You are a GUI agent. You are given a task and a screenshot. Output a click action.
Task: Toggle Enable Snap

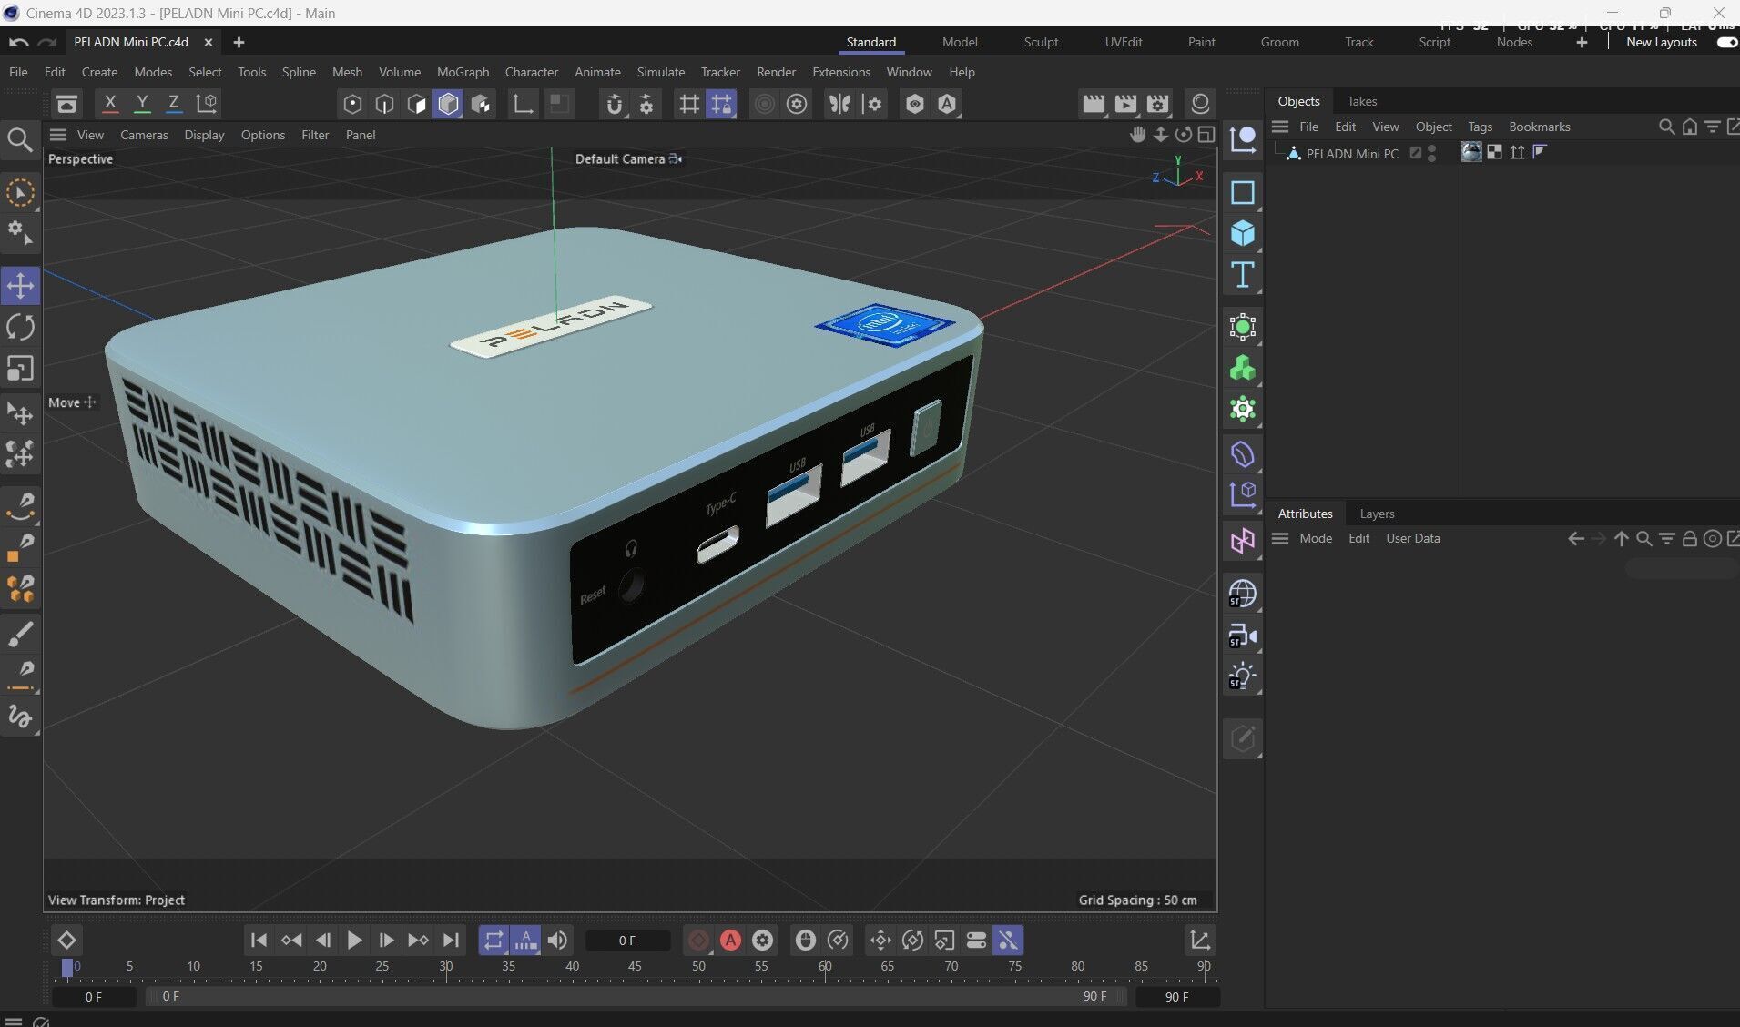coord(615,104)
